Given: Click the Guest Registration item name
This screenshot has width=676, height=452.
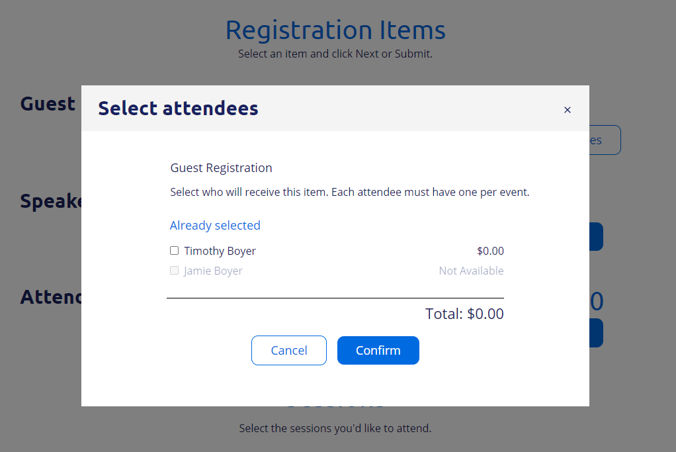Looking at the screenshot, I should (221, 168).
